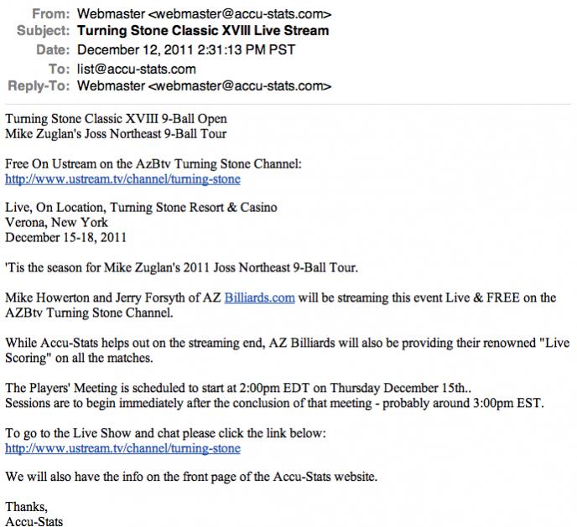Click the Billiards.com hyperlink

coord(259,297)
